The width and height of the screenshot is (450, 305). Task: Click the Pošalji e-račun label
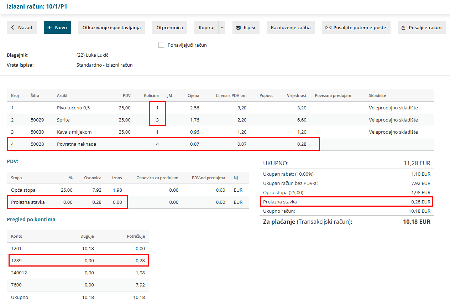pyautogui.click(x=425, y=27)
